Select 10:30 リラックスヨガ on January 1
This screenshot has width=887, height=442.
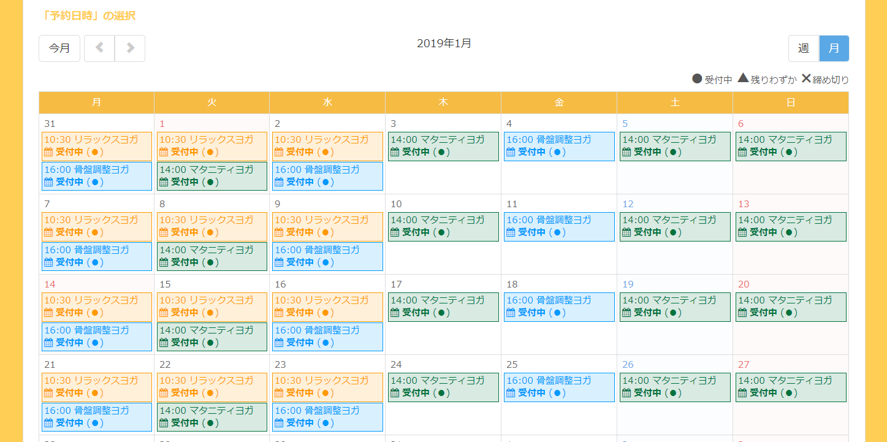212,146
